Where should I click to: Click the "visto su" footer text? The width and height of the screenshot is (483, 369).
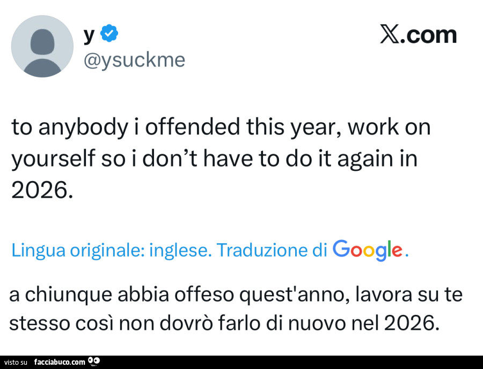16,363
